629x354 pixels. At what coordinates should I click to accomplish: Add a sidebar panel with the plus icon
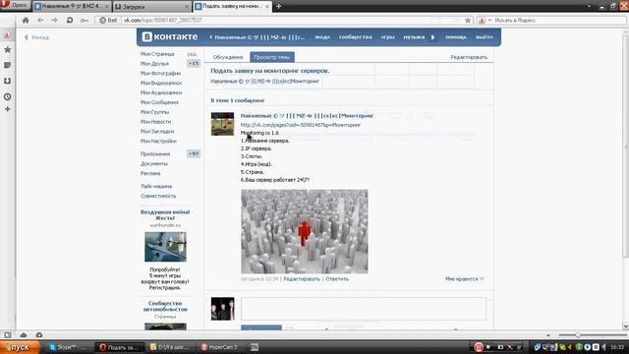7,109
